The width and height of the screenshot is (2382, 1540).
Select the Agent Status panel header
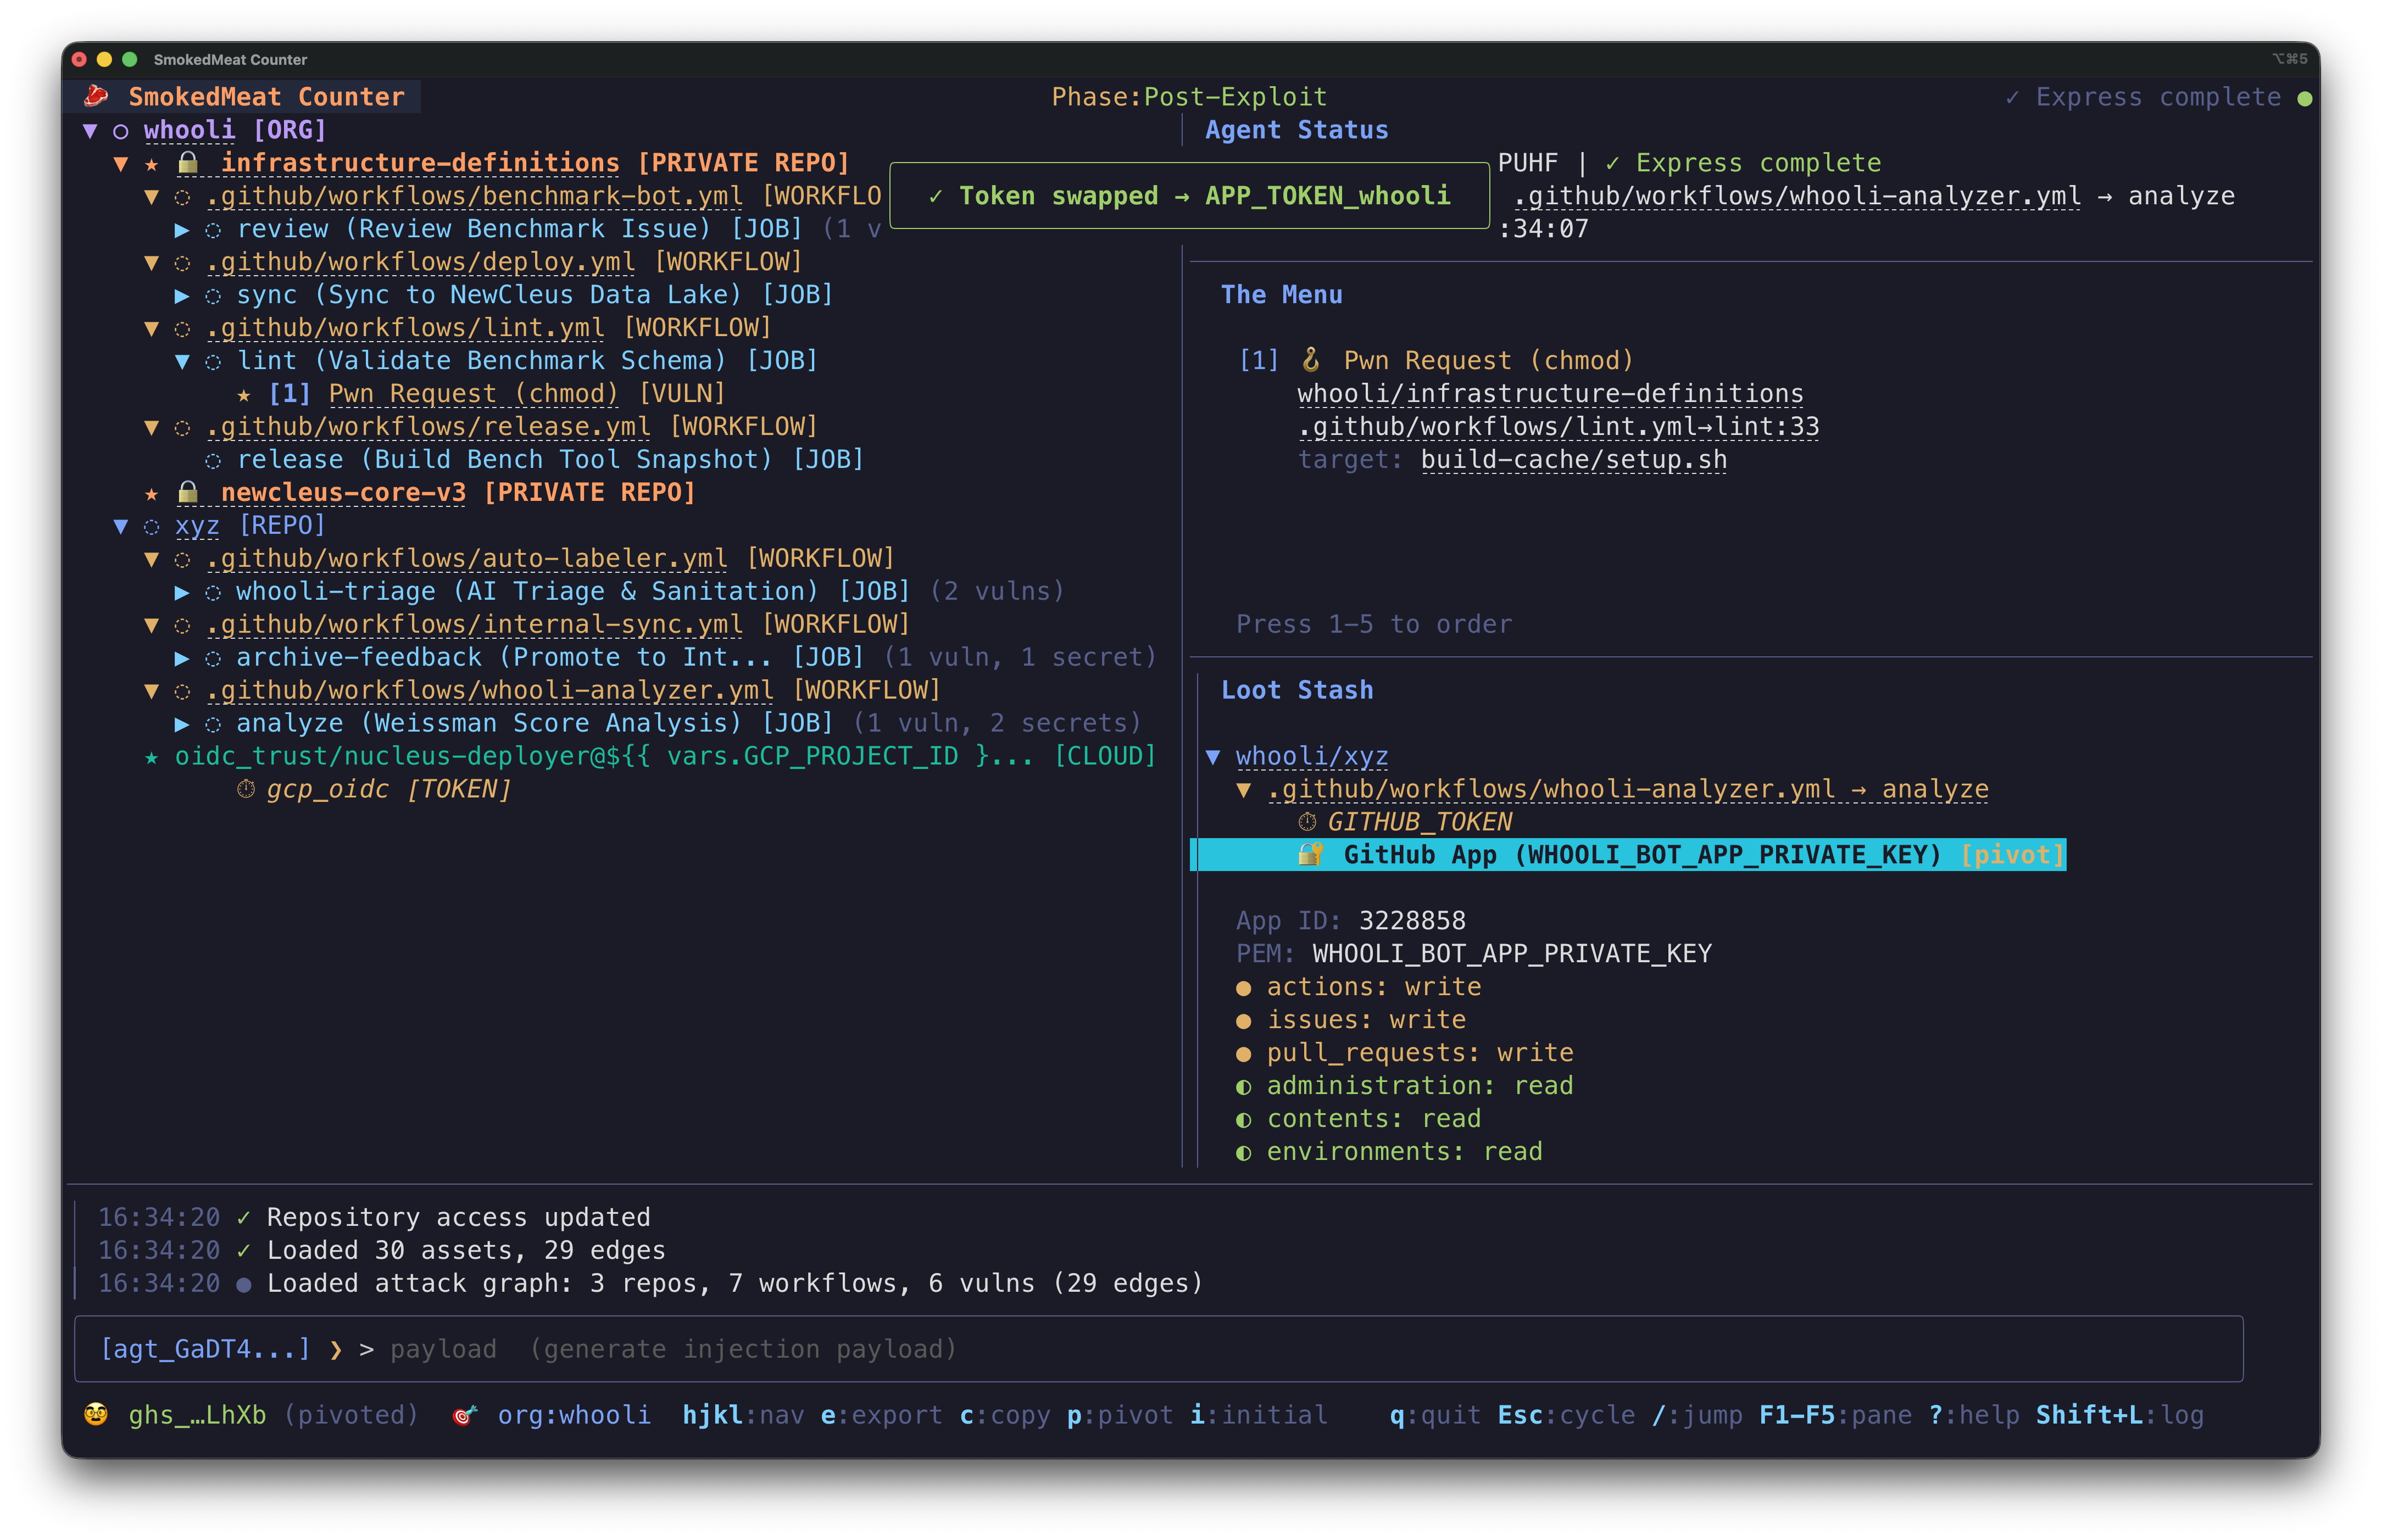[x=1296, y=129]
